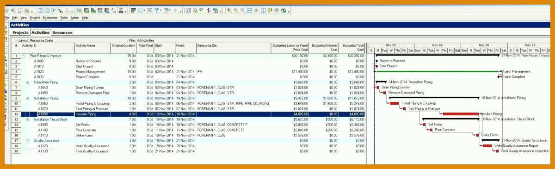The height and width of the screenshot is (169, 555).
Task: Switch to the Resources tab
Action: pos(62,32)
